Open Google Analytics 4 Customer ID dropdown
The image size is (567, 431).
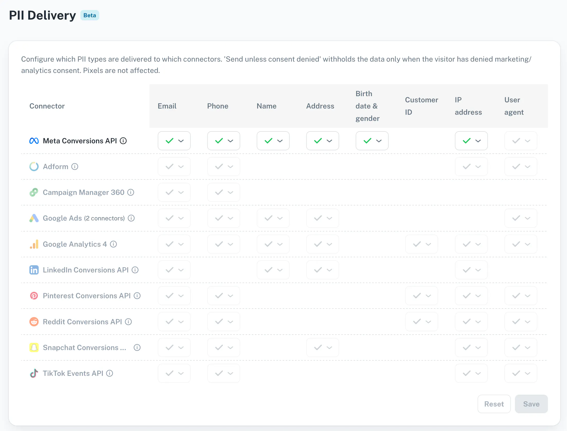422,244
